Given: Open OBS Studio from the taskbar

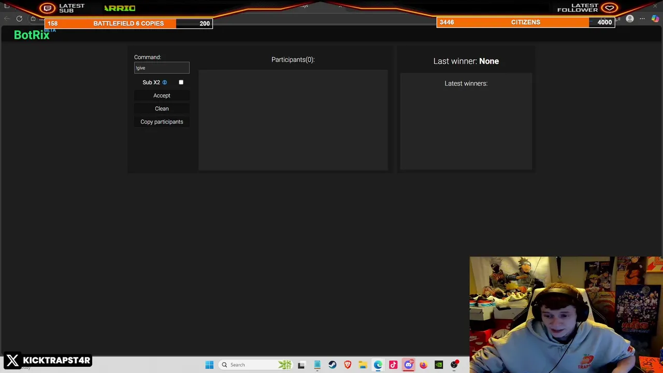Looking at the screenshot, I should pos(454,365).
